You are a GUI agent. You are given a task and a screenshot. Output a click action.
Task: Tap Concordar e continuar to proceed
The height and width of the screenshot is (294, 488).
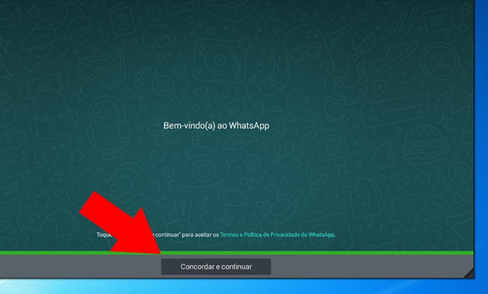[x=216, y=266]
